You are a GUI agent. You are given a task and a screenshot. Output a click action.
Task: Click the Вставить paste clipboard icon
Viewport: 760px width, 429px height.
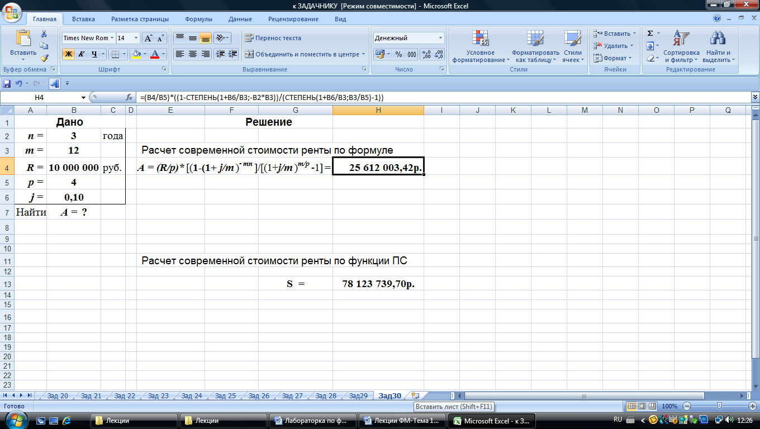click(x=23, y=38)
